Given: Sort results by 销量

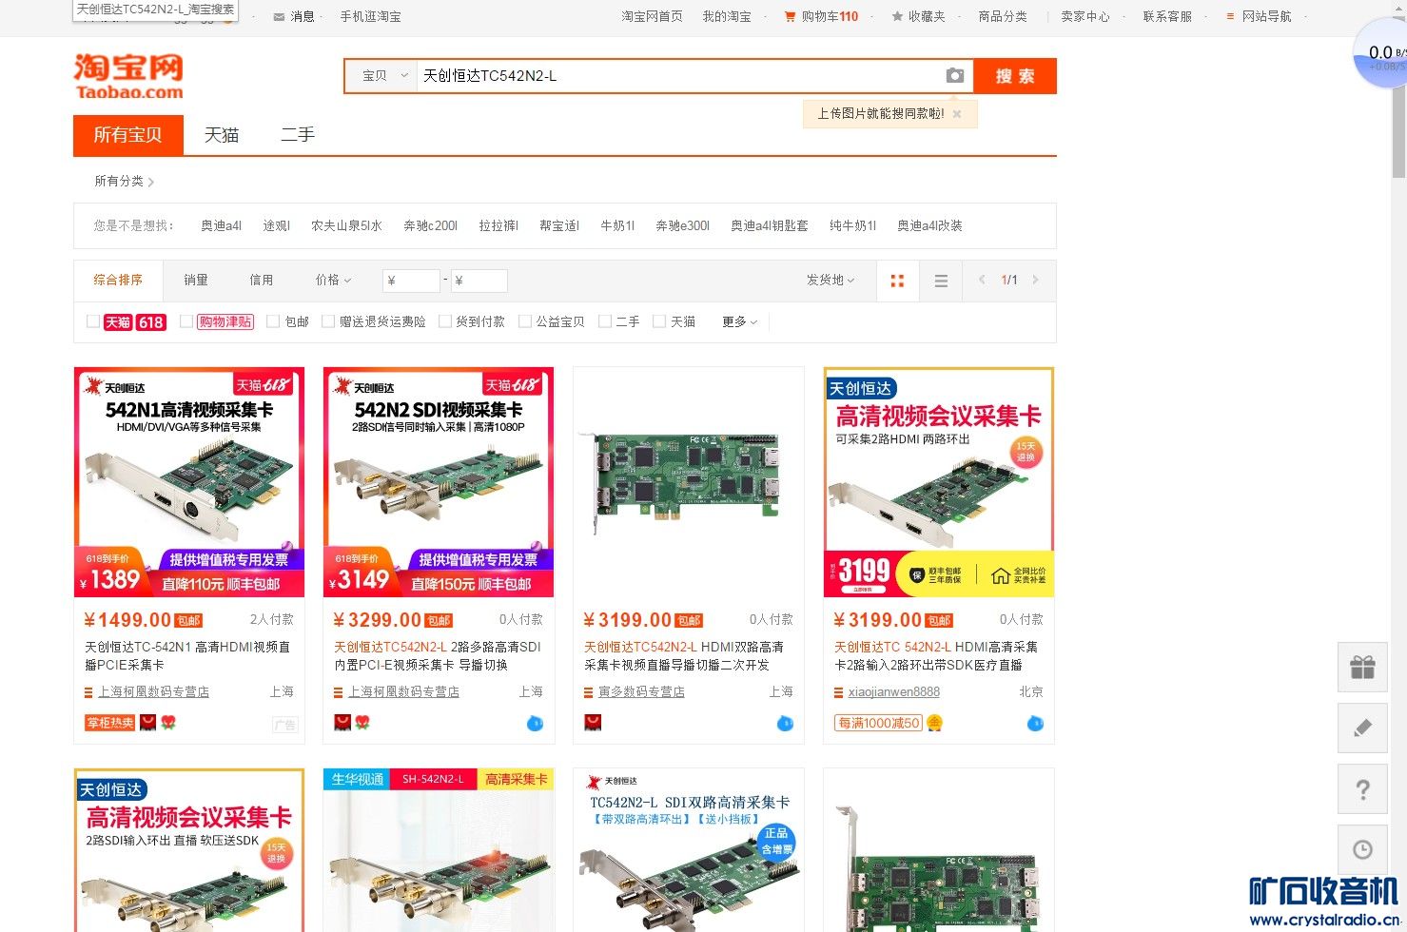Looking at the screenshot, I should tap(196, 280).
